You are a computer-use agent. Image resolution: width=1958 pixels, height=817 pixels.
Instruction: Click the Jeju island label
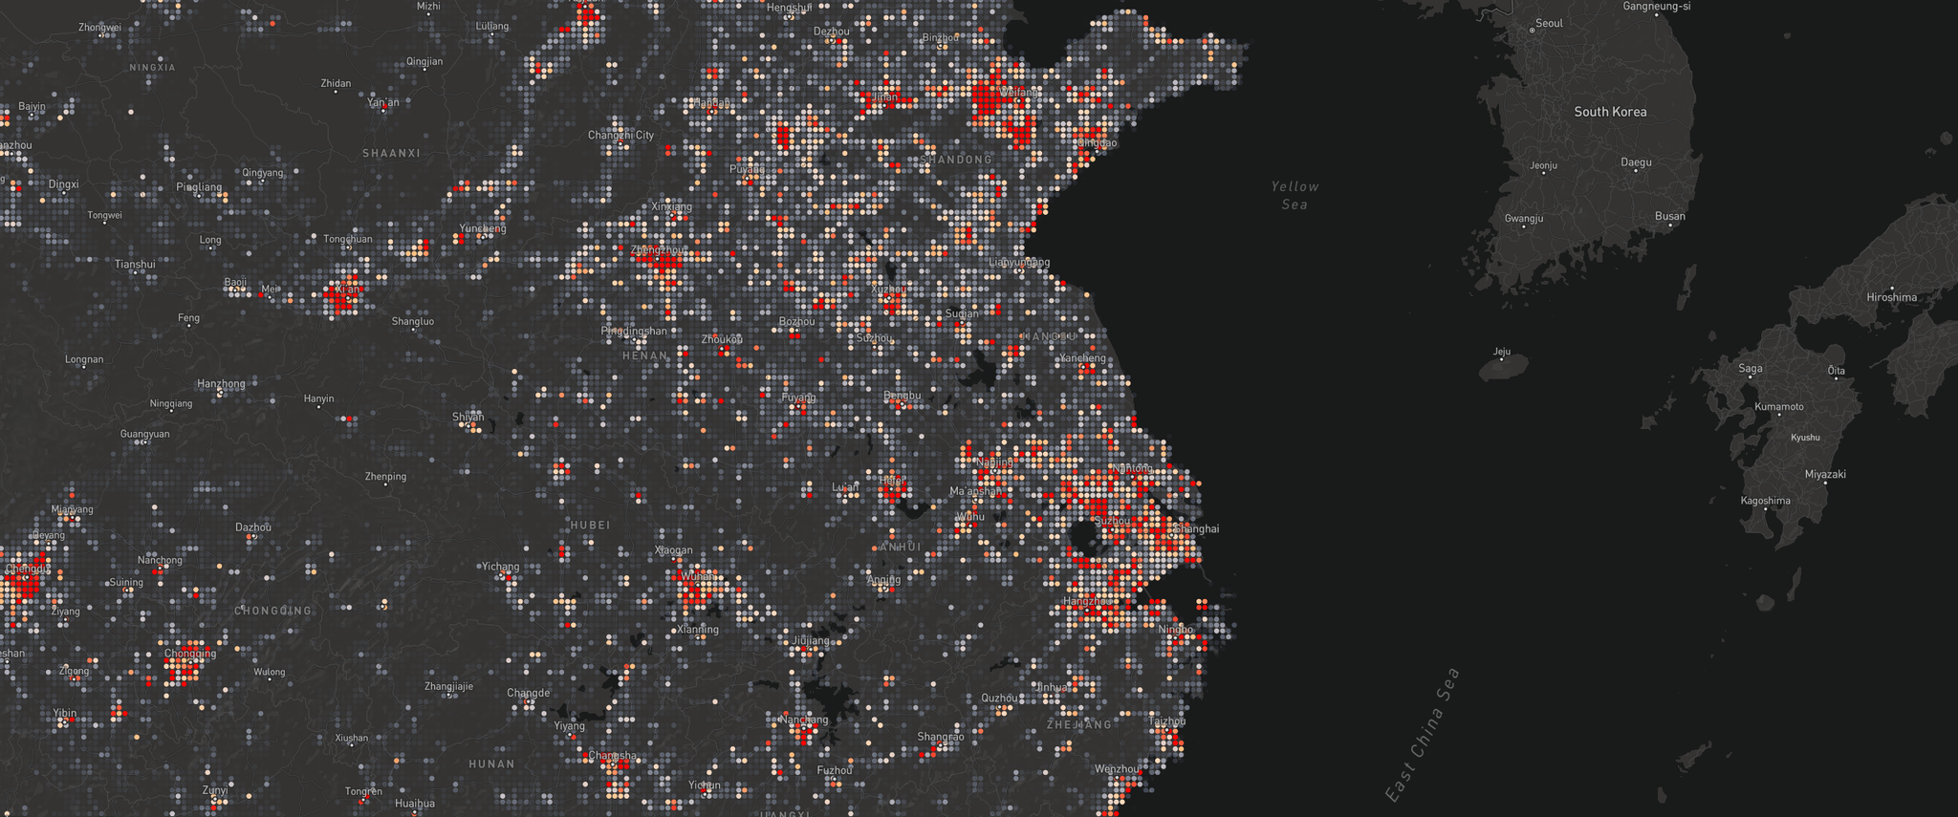click(1502, 352)
